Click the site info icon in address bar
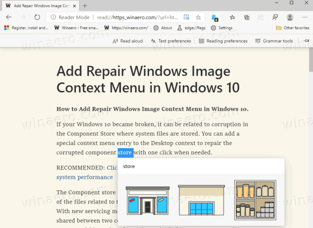 click(53, 17)
